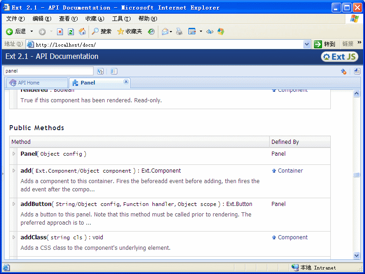
Task: Click the blue angle-brackets cursor toolbar icon
Action: click(x=210, y=32)
